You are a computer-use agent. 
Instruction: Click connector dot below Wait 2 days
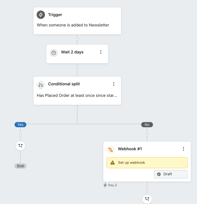click(77, 70)
